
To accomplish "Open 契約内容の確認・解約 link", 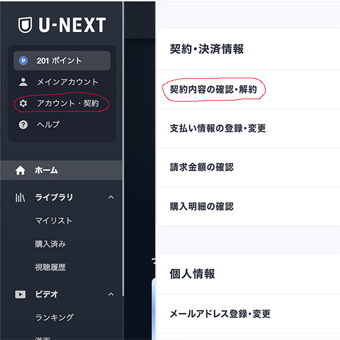I will [214, 89].
